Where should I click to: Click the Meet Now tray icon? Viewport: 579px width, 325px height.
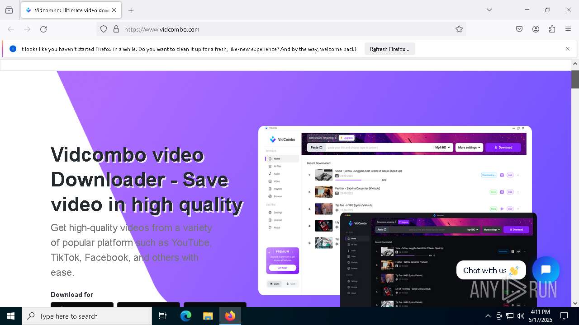[x=499, y=316]
